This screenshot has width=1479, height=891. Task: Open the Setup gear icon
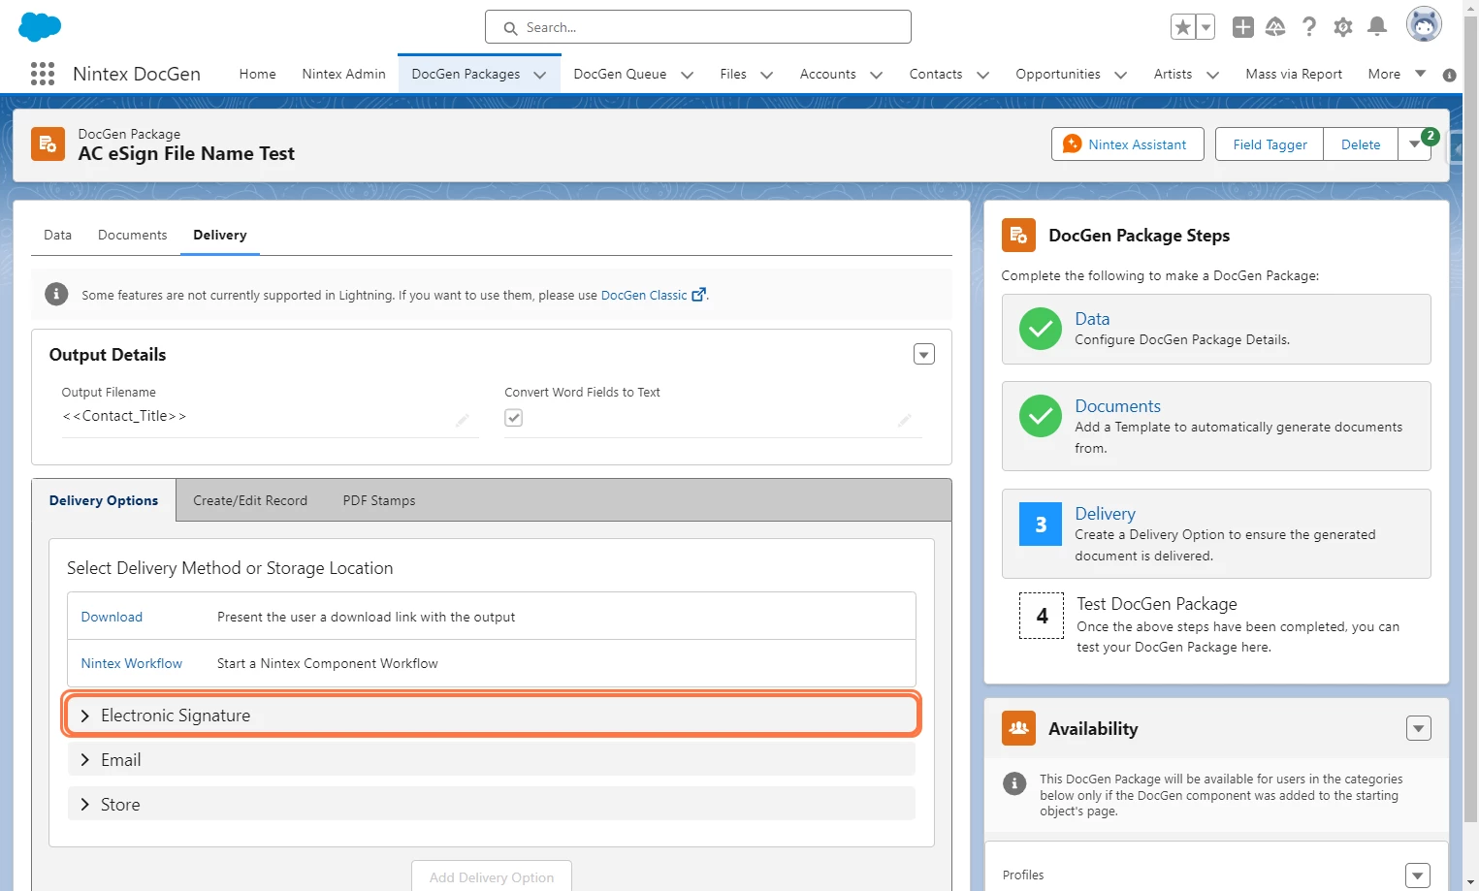click(1343, 27)
